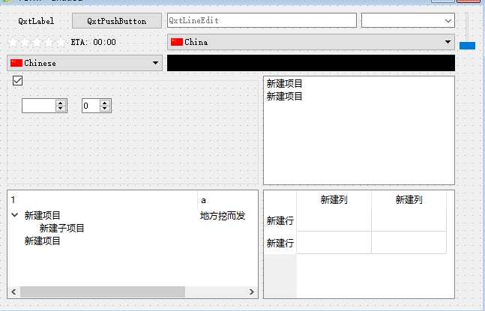Open the empty combo box beside QxtLineEdit
Viewport: 485px width, 311px height.
point(408,20)
